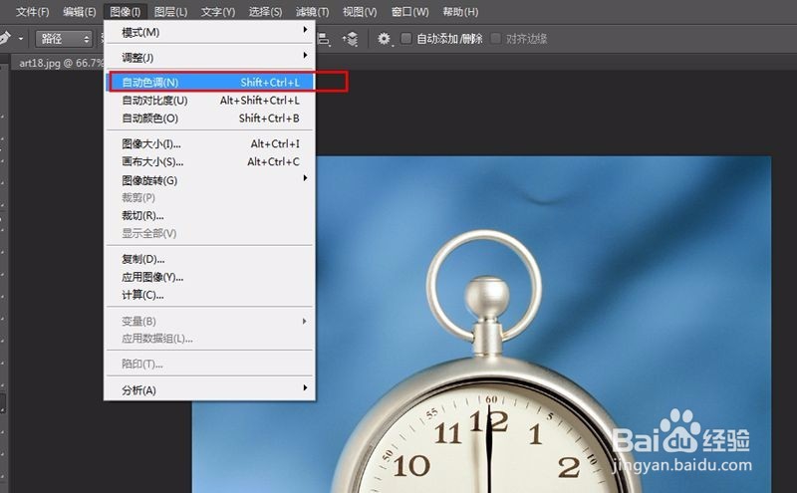The height and width of the screenshot is (493, 797).
Task: Choose 计算(C)... menu item
Action: click(x=209, y=295)
